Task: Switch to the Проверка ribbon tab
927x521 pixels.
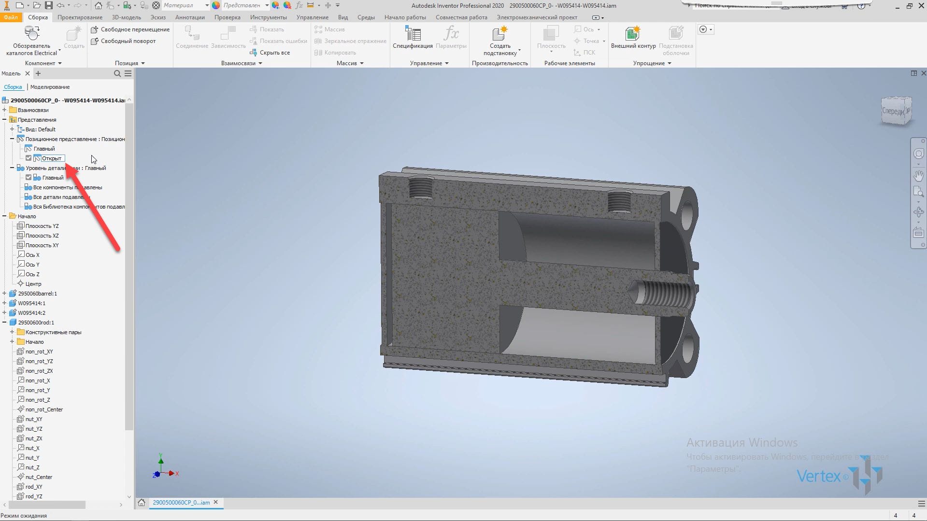Action: point(227,17)
